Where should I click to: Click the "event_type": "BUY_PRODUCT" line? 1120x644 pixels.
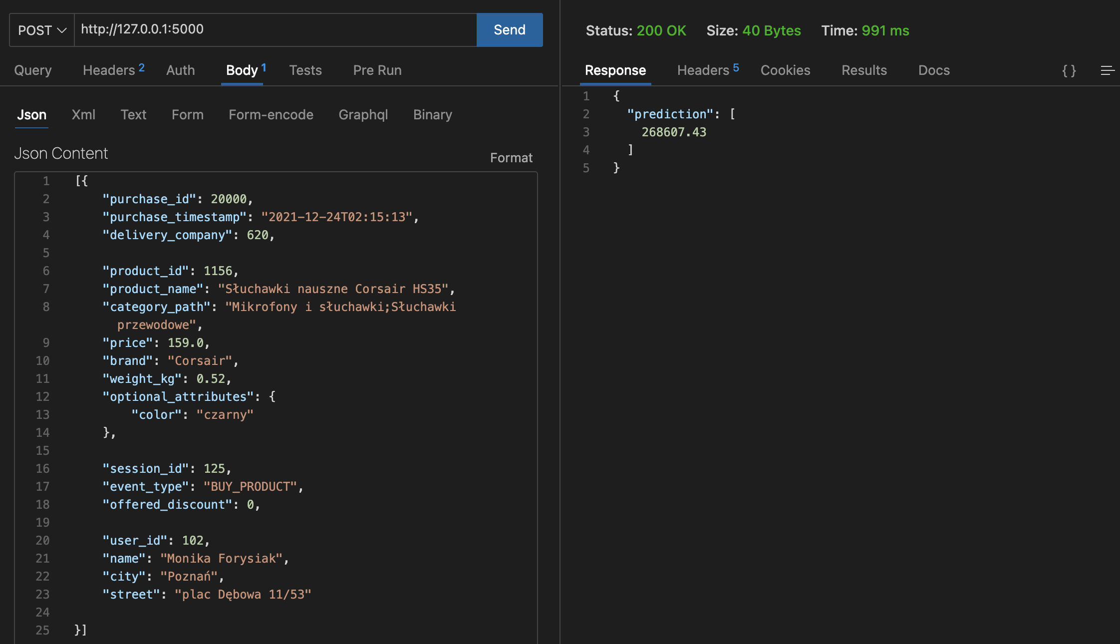tap(203, 487)
